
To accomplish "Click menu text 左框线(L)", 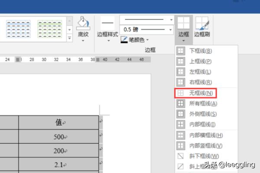I will (200, 72).
